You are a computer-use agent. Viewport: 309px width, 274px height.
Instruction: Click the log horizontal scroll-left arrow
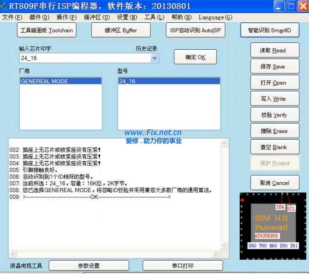point(13,253)
